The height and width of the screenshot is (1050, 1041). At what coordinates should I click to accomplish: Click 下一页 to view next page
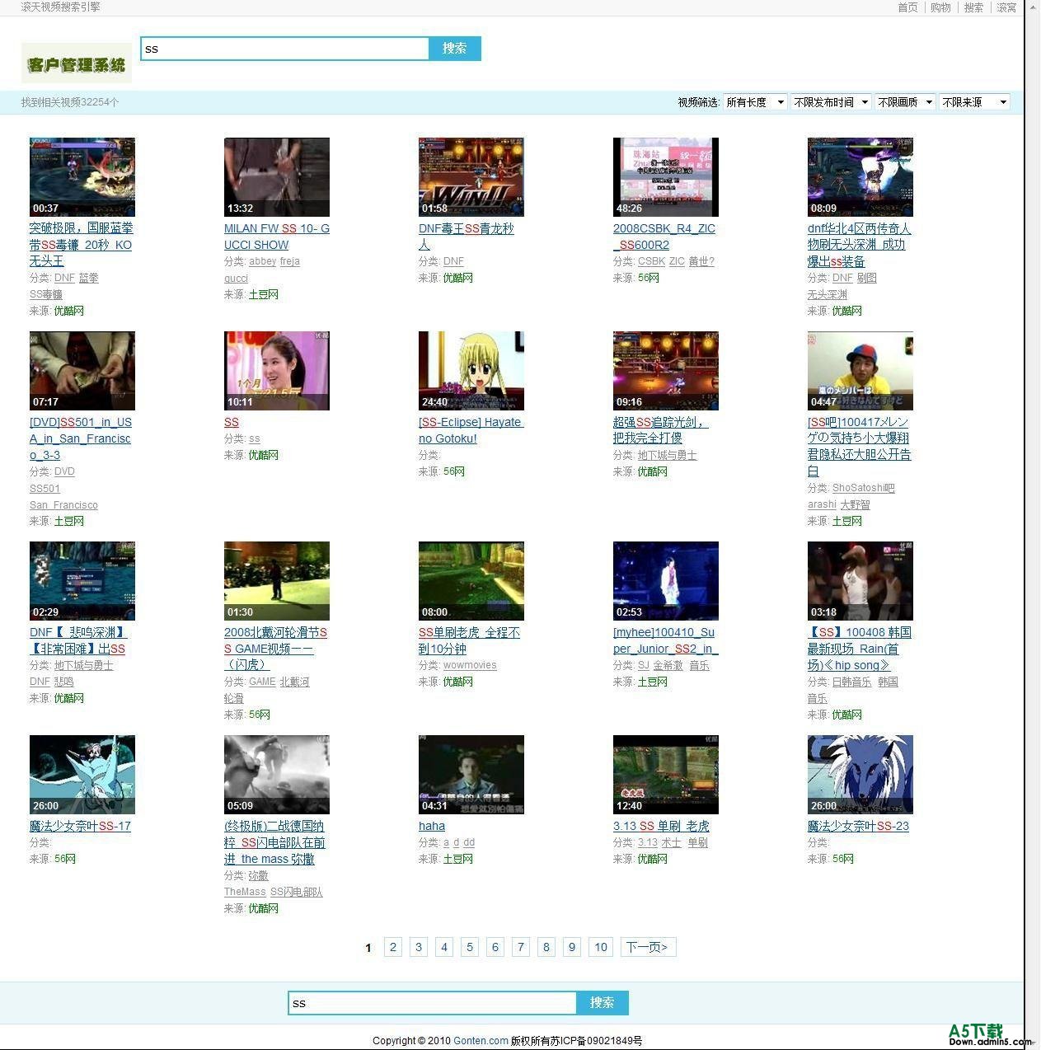point(647,947)
